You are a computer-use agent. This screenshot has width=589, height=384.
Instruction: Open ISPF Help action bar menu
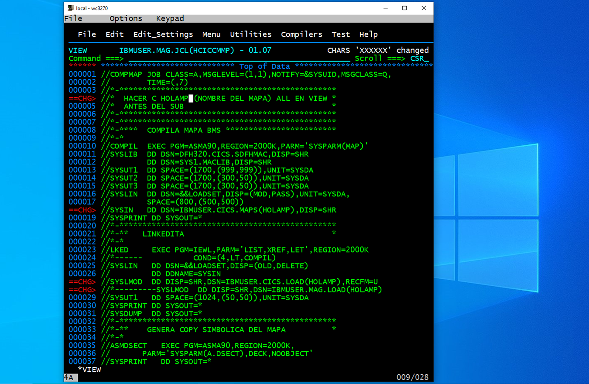[368, 34]
